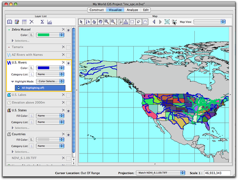Expand Zebra Mussel Selections triangle
Screen dimensions: 238x180
(13, 41)
